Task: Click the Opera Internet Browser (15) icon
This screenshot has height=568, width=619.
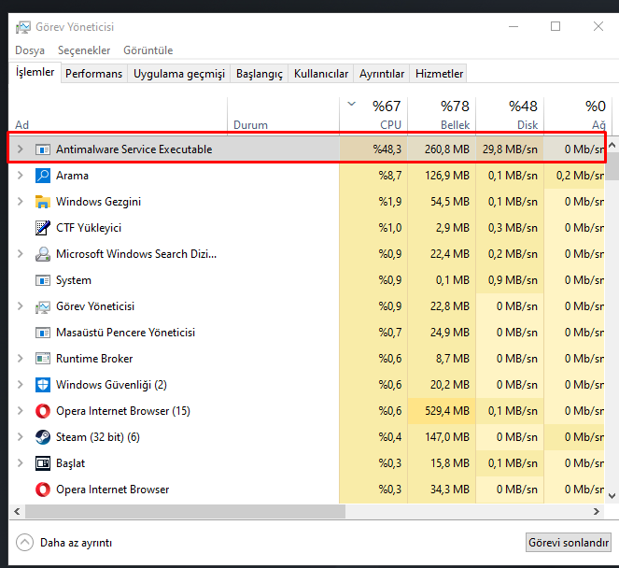Action: point(43,411)
